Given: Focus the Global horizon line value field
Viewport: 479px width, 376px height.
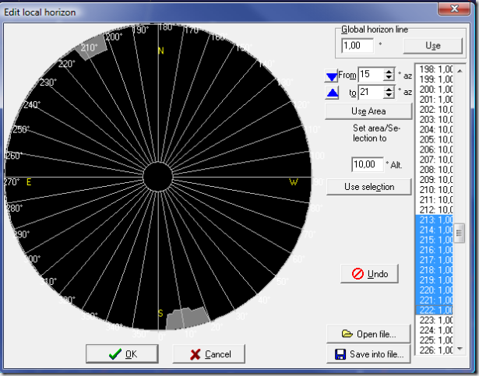Looking at the screenshot, I should tap(358, 46).
